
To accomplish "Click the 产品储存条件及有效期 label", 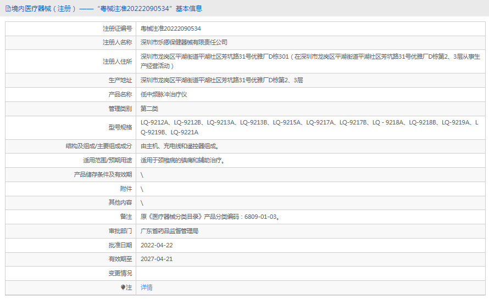I will click(x=103, y=174).
